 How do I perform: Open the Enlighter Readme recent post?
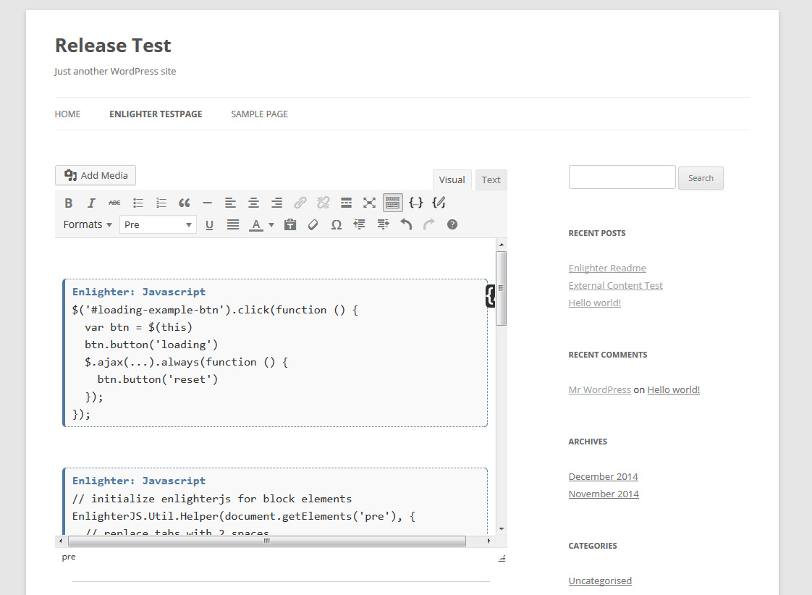[607, 268]
